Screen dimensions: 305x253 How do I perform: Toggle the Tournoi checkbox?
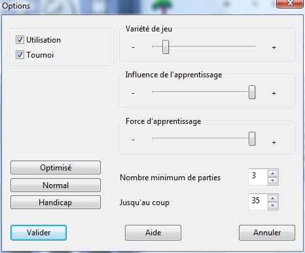[x=20, y=55]
